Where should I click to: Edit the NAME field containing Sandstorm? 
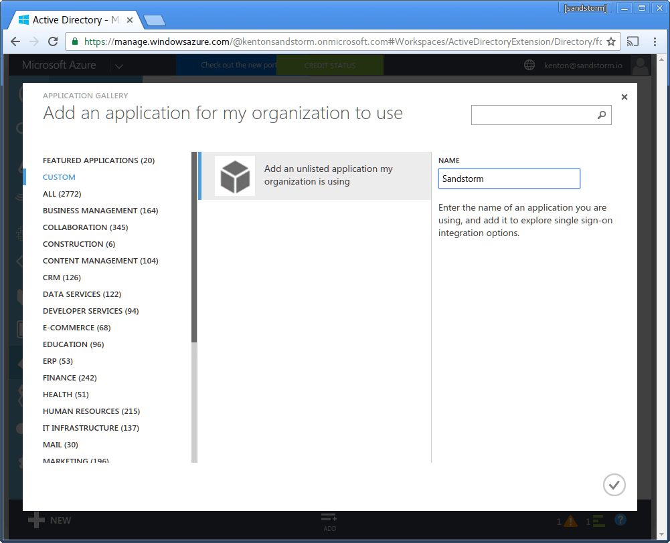coord(509,179)
